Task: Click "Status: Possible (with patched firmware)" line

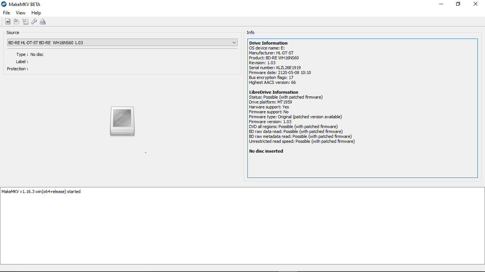Action: point(286,97)
